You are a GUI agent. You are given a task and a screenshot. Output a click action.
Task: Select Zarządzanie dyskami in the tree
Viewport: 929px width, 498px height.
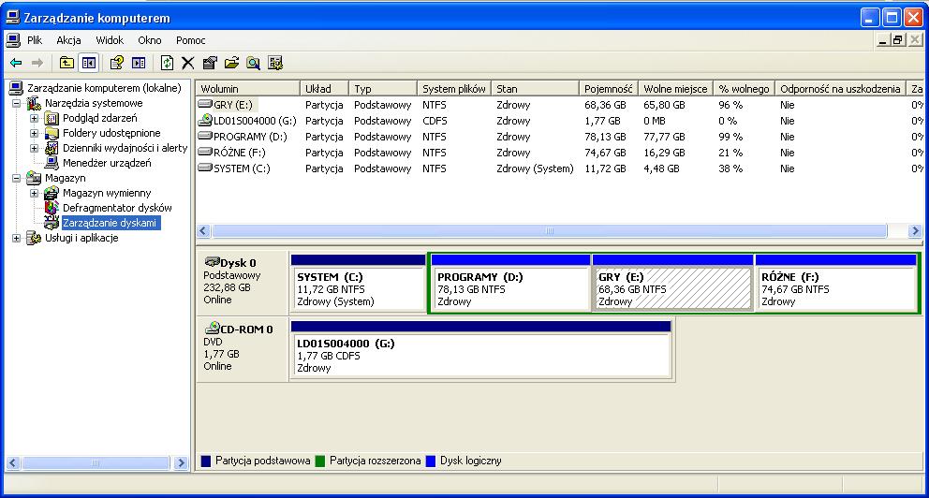point(111,223)
